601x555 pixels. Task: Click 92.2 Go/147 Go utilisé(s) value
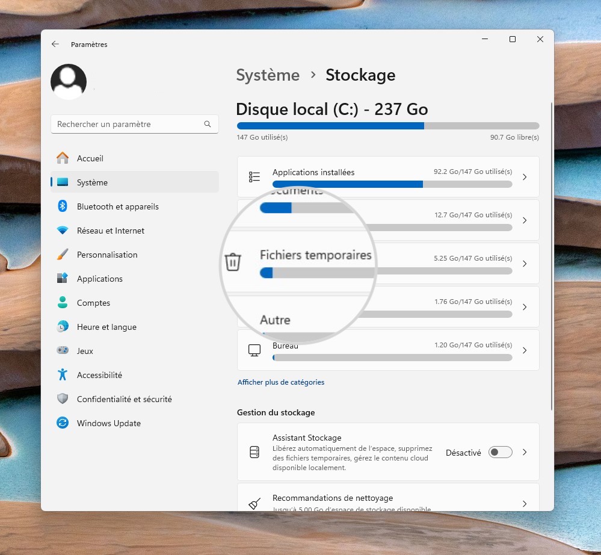click(473, 172)
